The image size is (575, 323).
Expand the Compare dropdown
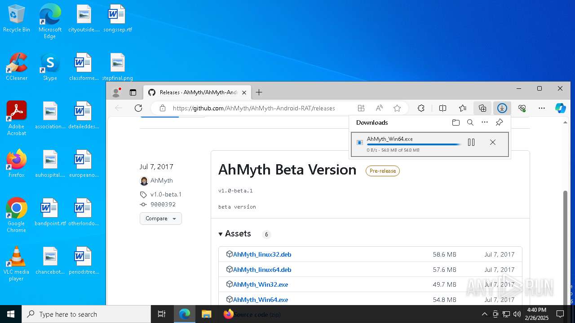161,218
